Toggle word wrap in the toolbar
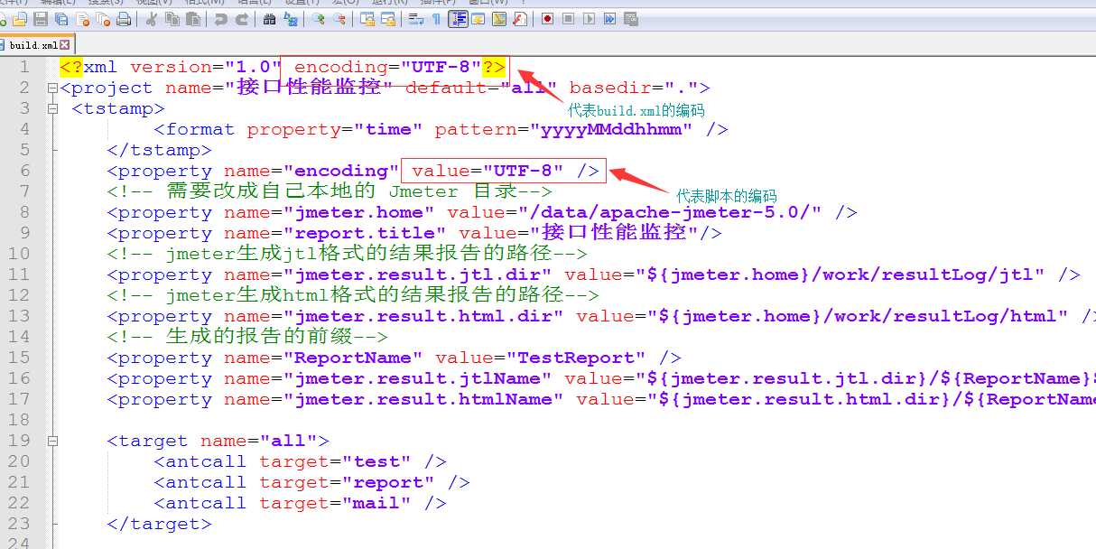The image size is (1096, 549). coord(415,19)
